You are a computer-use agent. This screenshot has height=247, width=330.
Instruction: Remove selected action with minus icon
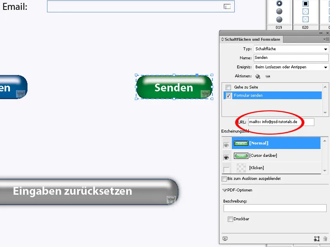(x=268, y=76)
